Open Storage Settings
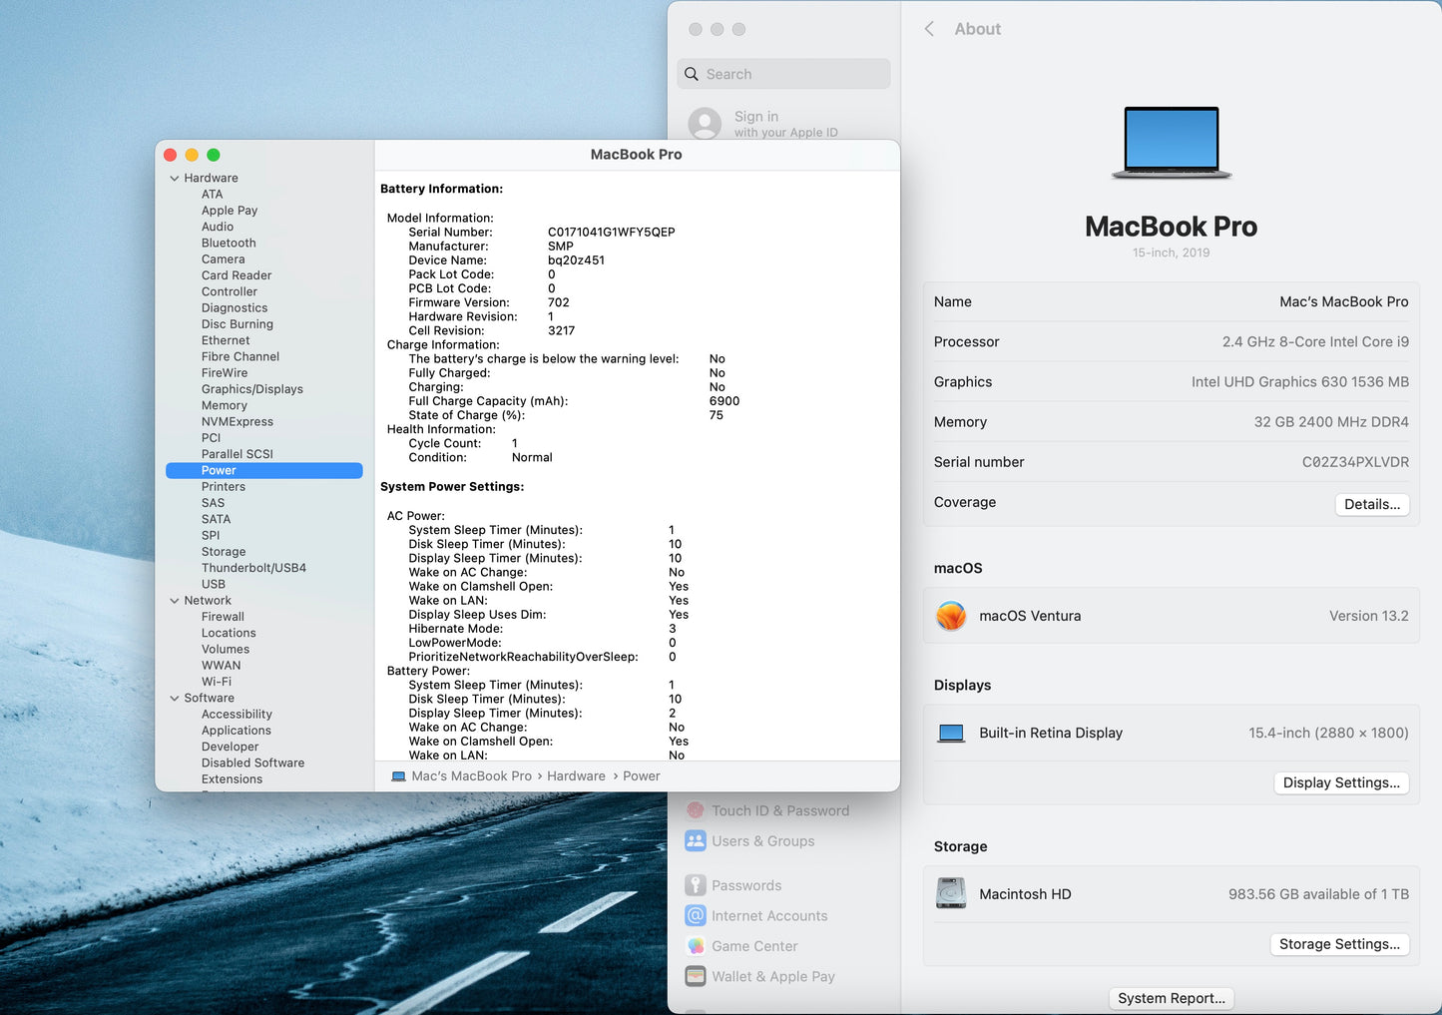This screenshot has height=1015, width=1442. coord(1339,944)
